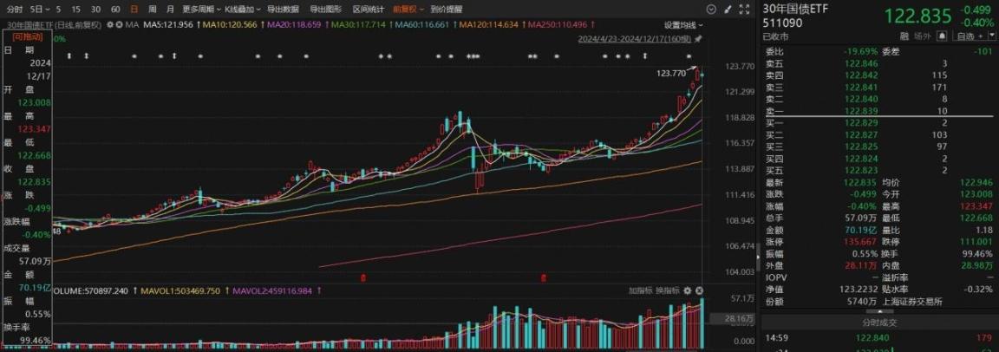
Task: Click the 30年国债ETF(日线,前复权) chart title
Action: (x=55, y=25)
